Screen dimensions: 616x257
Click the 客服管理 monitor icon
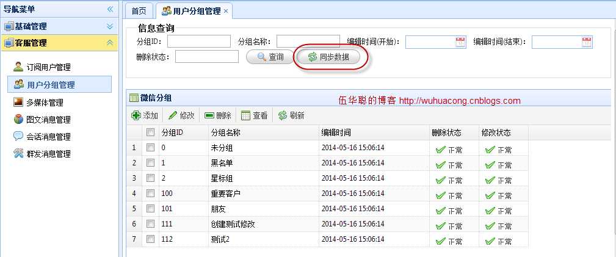click(x=9, y=43)
